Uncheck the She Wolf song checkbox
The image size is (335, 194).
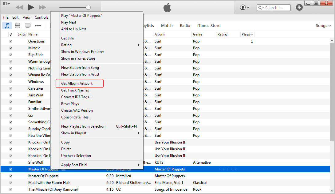tap(11, 162)
